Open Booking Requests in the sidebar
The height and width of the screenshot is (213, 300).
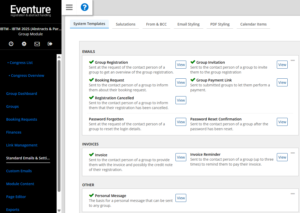click(x=22, y=119)
